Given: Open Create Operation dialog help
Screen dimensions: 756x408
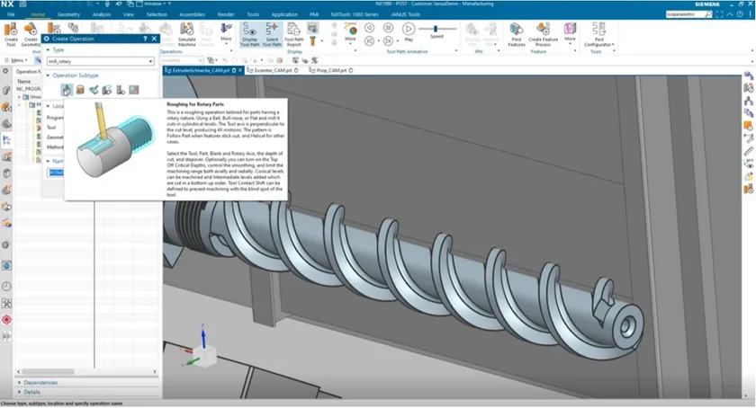Looking at the screenshot, I should pyautogui.click(x=145, y=39).
